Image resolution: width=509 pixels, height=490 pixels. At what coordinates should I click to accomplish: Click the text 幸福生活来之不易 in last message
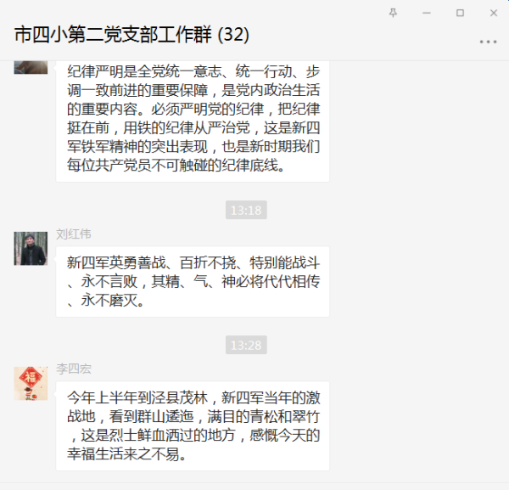(123, 454)
